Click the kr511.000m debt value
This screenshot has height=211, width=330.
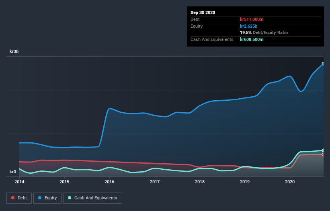click(252, 19)
